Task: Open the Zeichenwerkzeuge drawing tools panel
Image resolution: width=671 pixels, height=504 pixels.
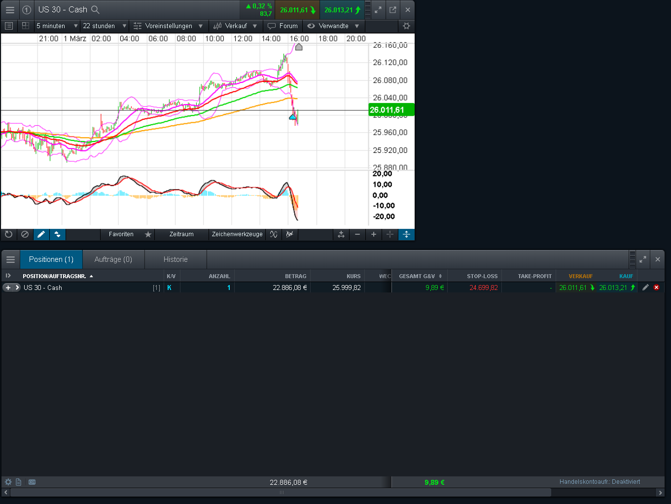Action: point(237,234)
